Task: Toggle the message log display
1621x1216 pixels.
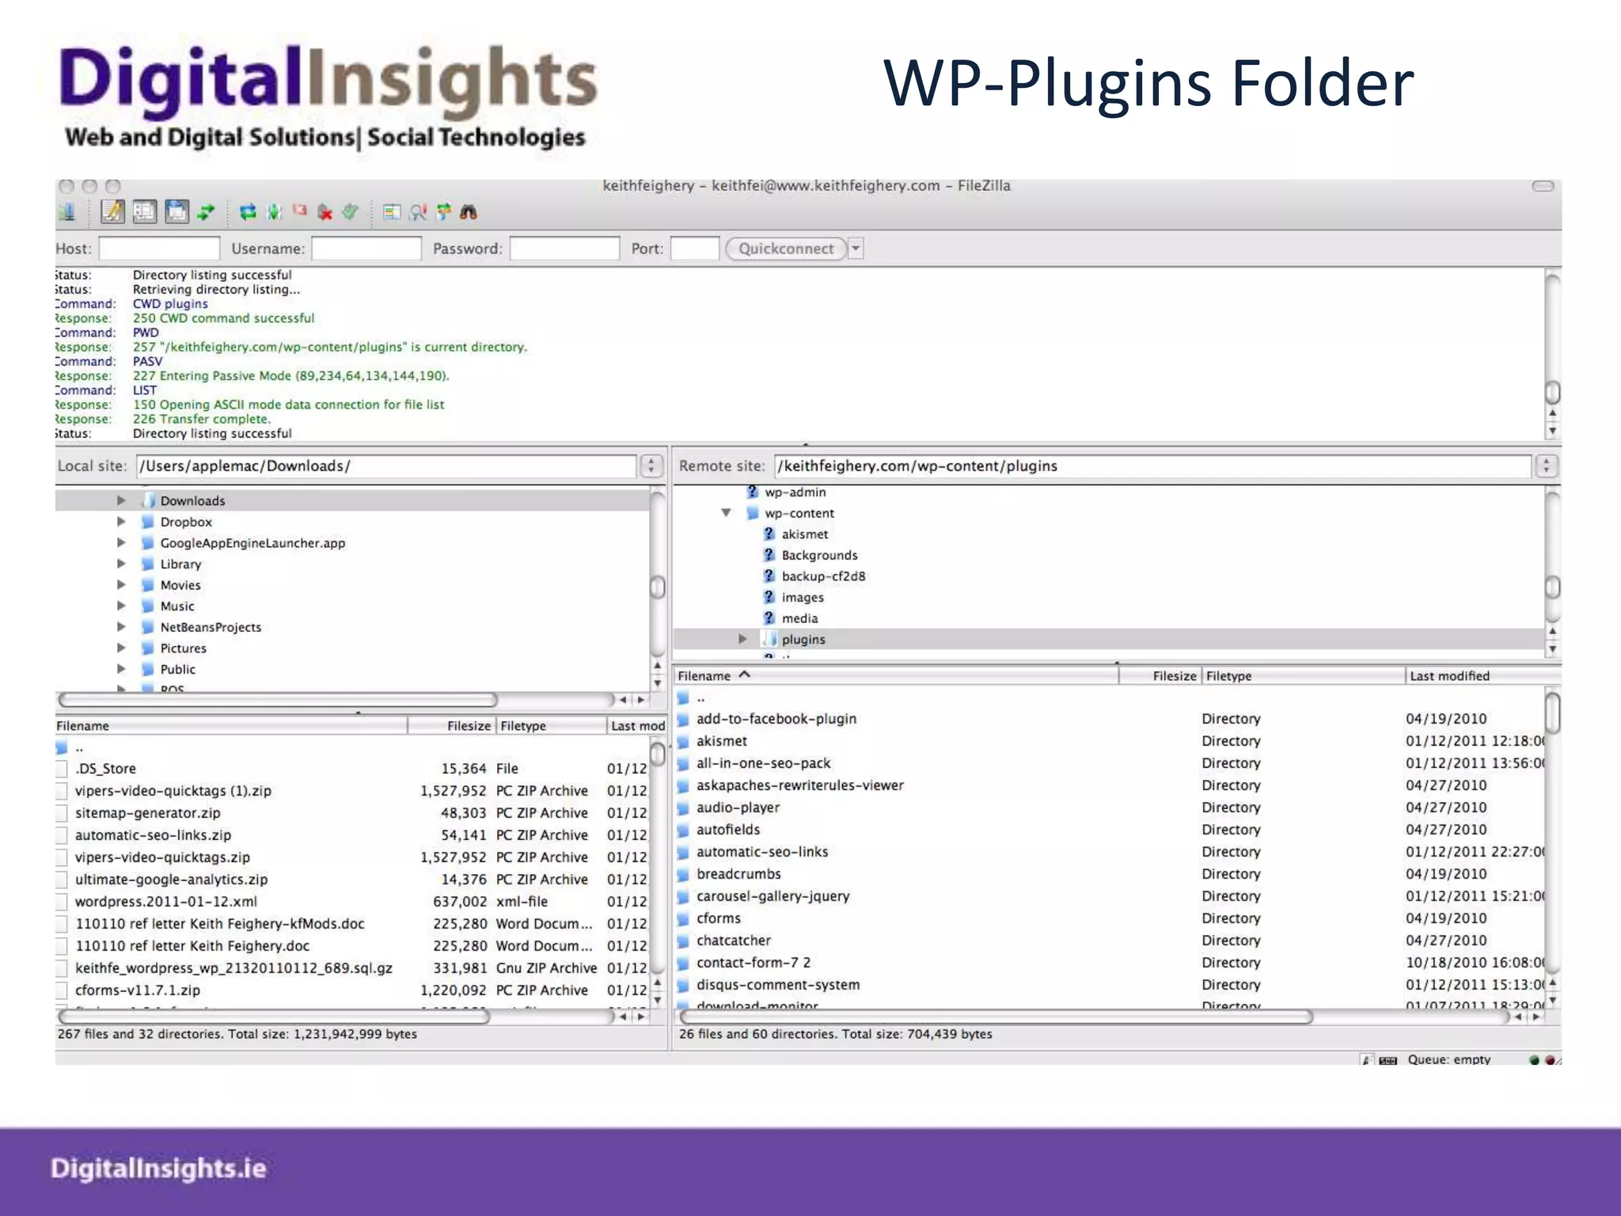Action: (112, 211)
